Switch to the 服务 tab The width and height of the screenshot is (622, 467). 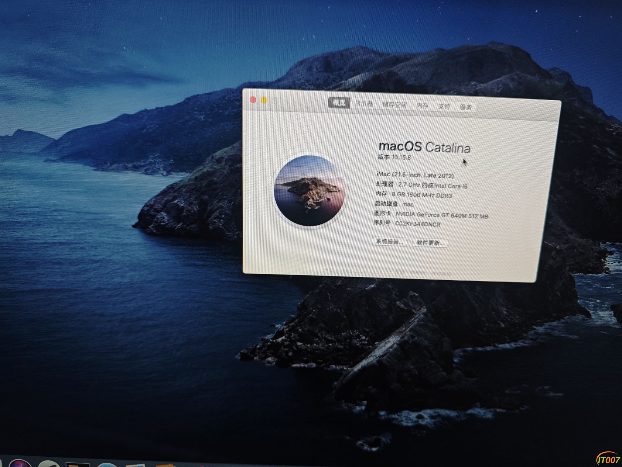466,107
